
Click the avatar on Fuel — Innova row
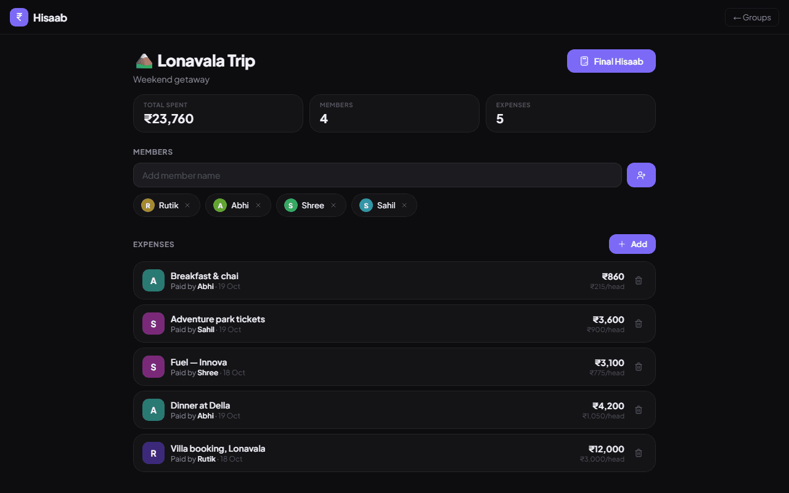(x=153, y=367)
